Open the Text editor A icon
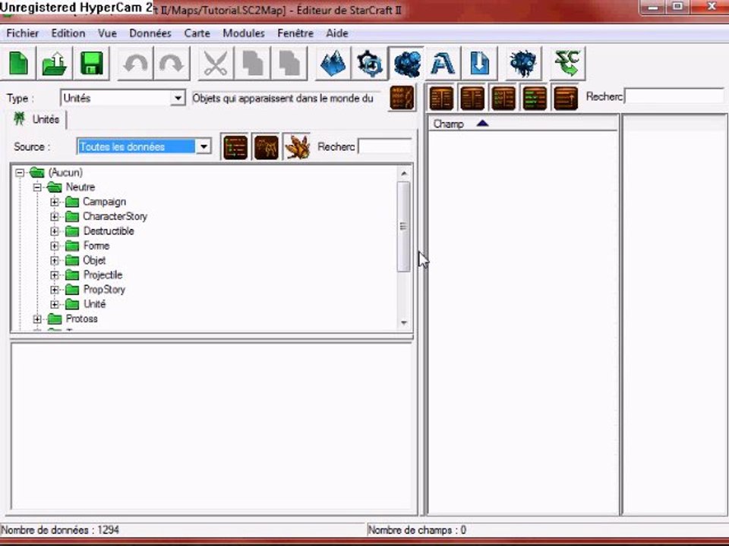 pyautogui.click(x=443, y=63)
